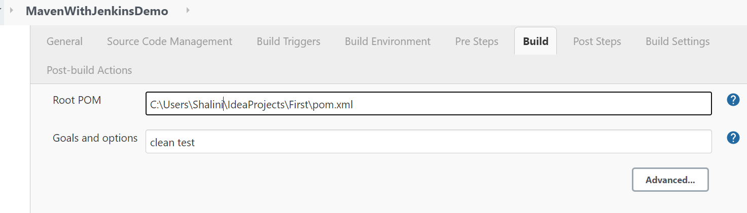747x213 pixels.
Task: Select the active Build tab
Action: coord(536,41)
